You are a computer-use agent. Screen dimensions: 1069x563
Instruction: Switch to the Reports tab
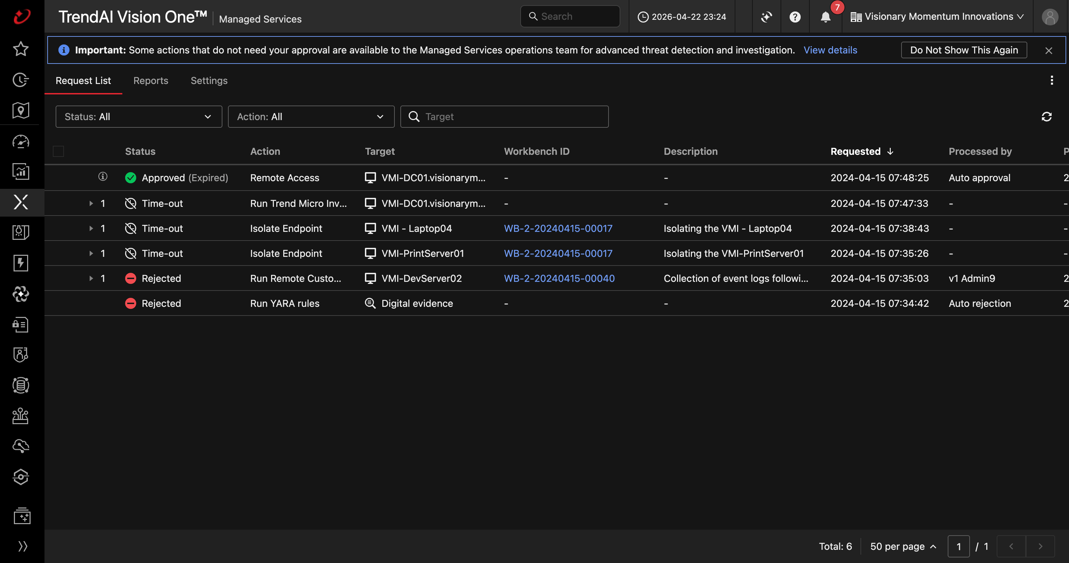(150, 81)
